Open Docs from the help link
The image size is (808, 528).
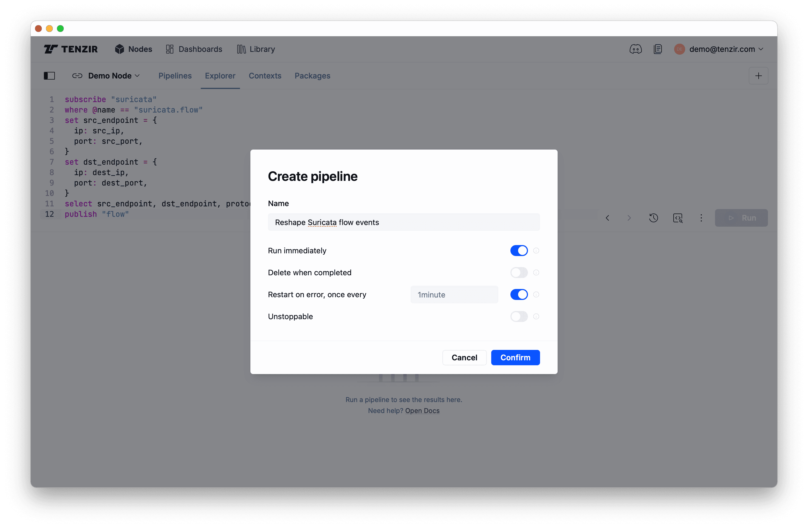(x=422, y=411)
